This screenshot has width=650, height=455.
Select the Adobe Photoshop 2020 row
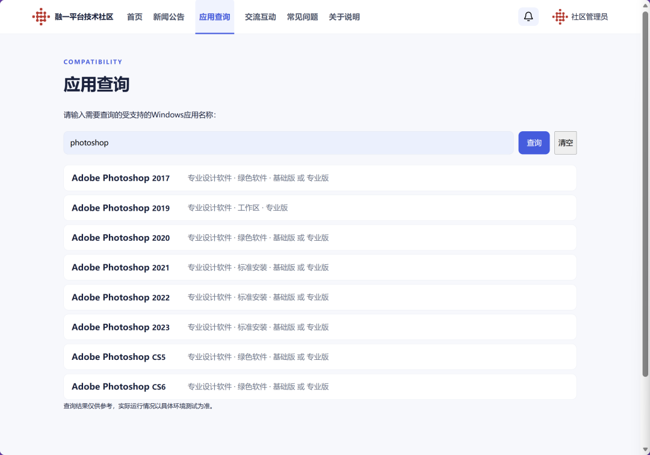point(320,238)
